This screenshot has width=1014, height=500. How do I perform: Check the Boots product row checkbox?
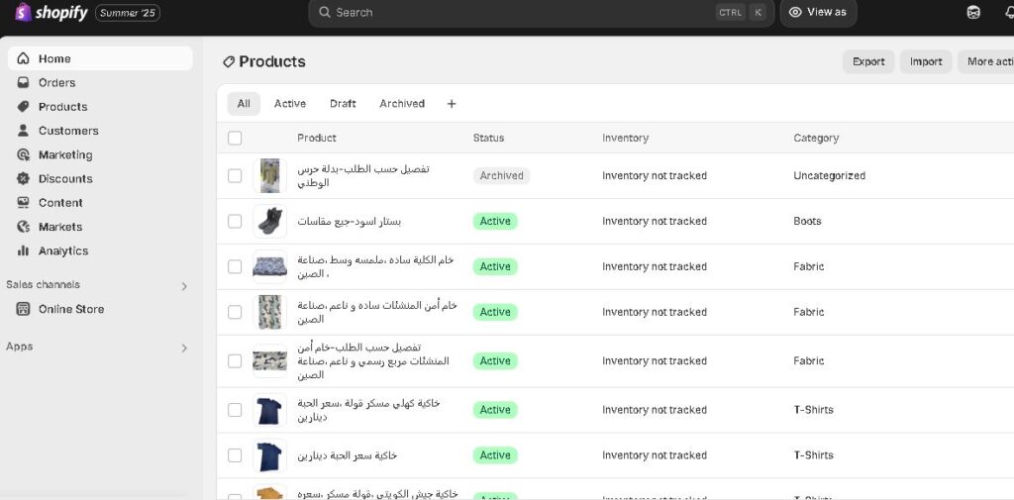[235, 221]
